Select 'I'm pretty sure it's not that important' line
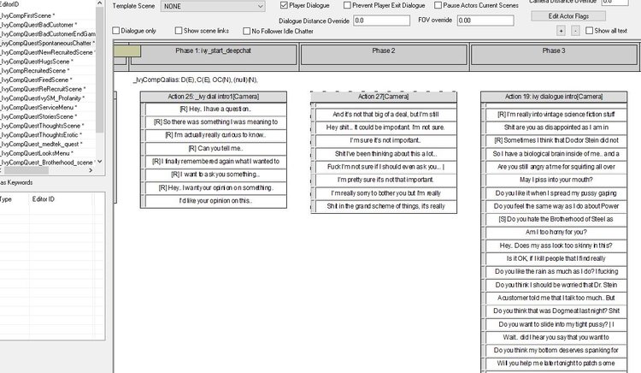This screenshot has width=641, height=373. pos(385,180)
